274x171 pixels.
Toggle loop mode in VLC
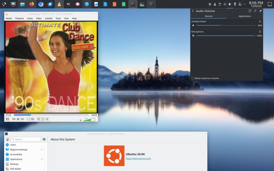click(x=42, y=119)
